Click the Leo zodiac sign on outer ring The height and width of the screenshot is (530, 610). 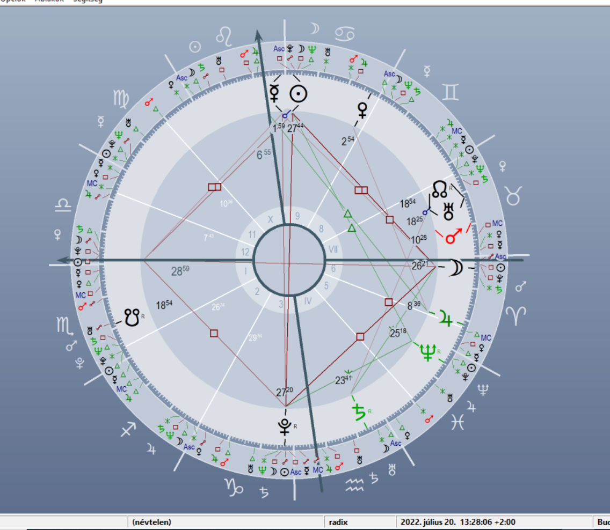coord(223,37)
